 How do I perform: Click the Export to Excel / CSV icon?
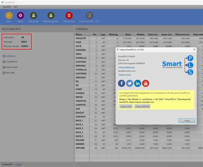(90, 15)
